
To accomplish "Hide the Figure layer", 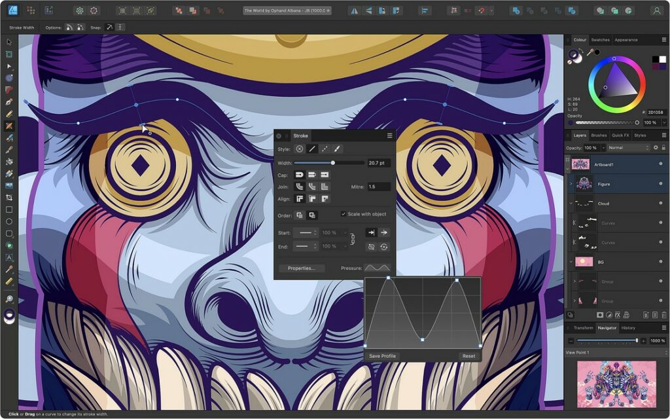I will [x=661, y=184].
